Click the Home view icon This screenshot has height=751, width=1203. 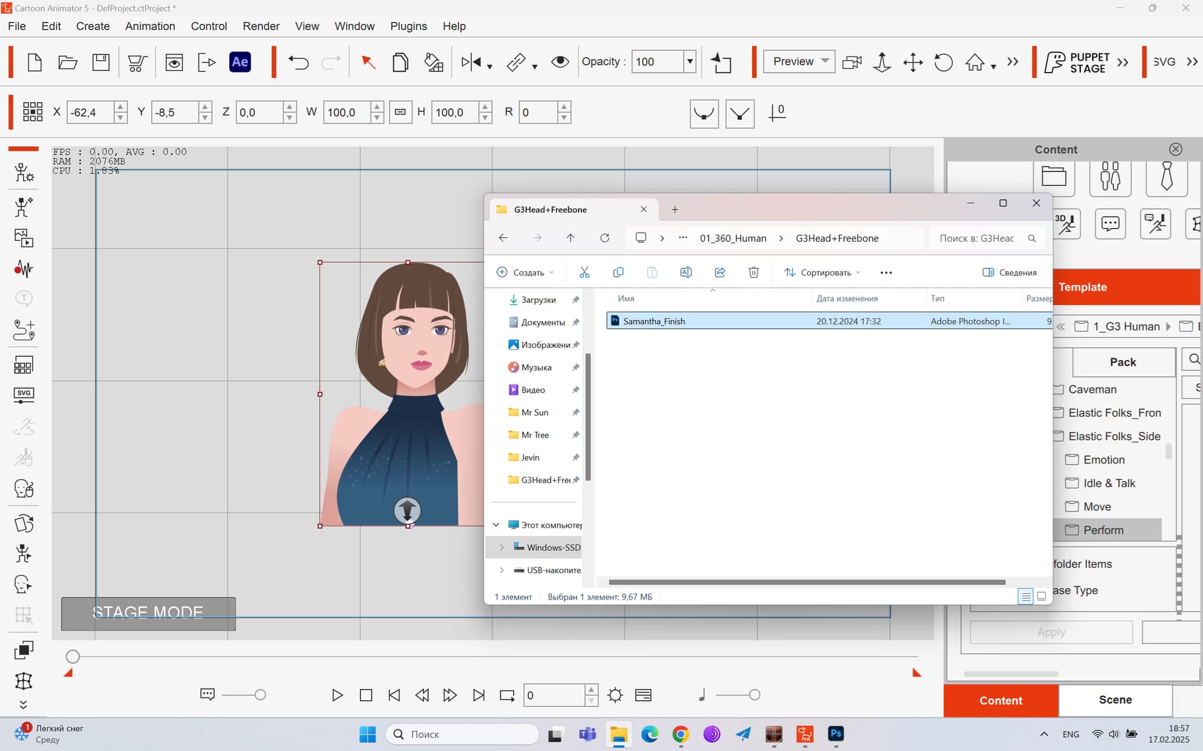click(974, 62)
